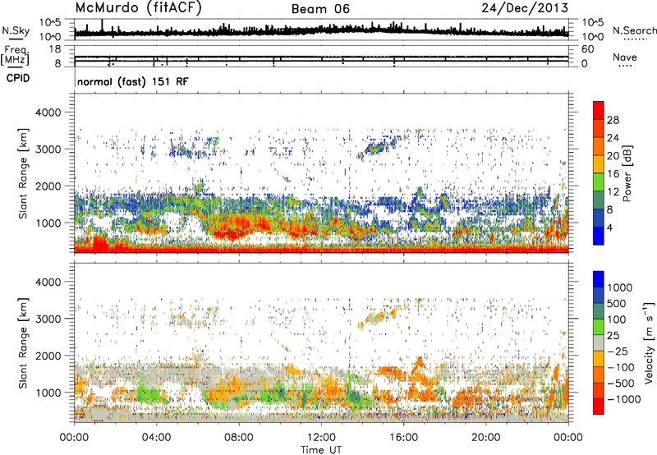Screen dimensions: 657x455
Task: Click the date '24/Dec/2013'
Action: [x=525, y=8]
